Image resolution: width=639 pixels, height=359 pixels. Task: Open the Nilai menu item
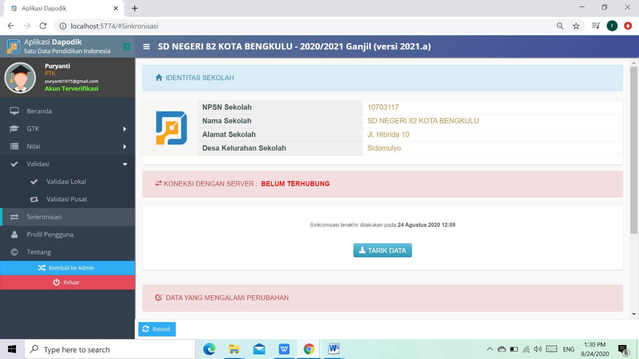point(67,146)
